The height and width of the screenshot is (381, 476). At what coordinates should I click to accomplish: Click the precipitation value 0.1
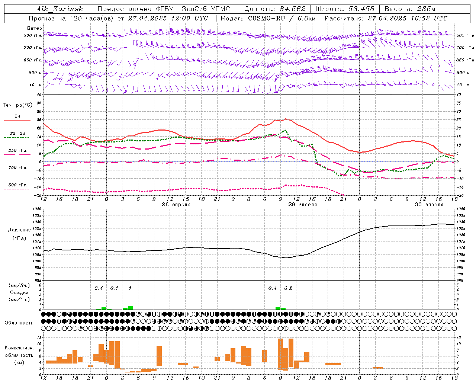coord(114,288)
